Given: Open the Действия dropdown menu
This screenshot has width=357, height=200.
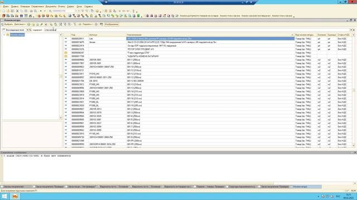Looking at the screenshot, I should coord(20,24).
